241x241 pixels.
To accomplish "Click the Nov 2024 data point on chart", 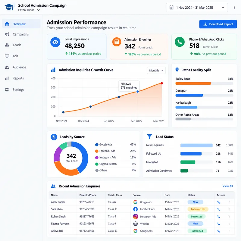I will 63,112.
